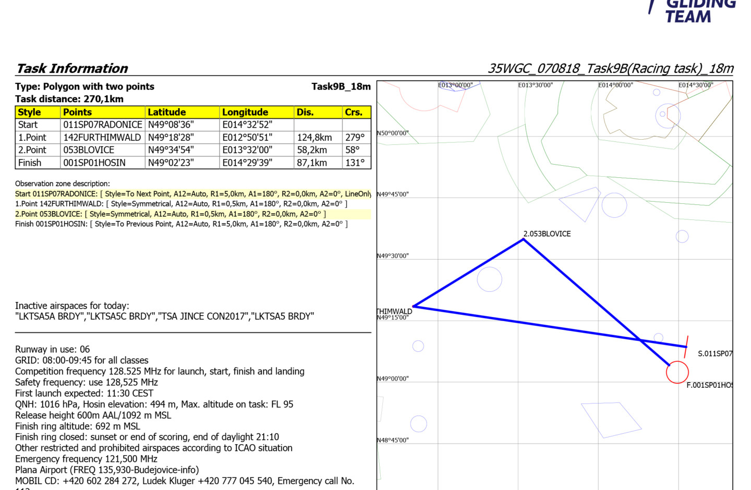Viewport: 751px width, 490px height.
Task: Click the red finish ring on map
Action: (677, 372)
